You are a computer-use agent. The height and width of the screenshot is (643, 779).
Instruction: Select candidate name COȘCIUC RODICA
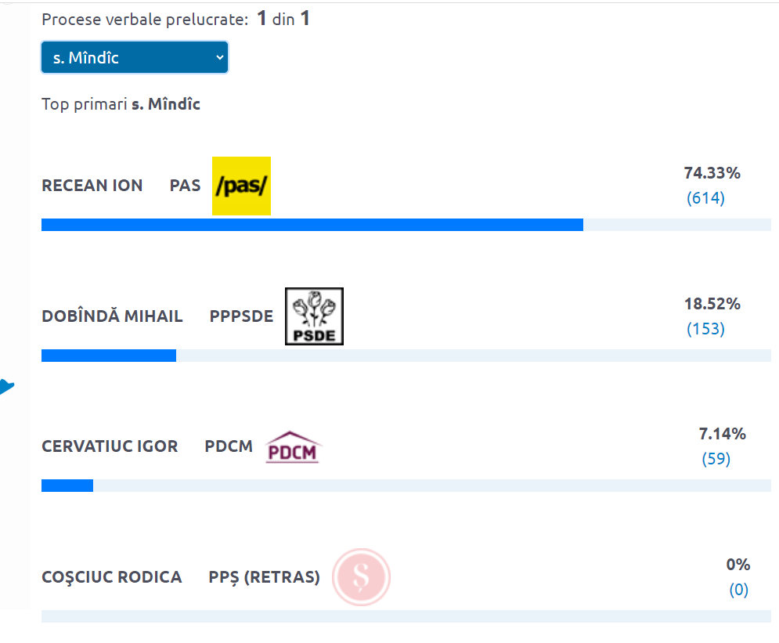[112, 577]
